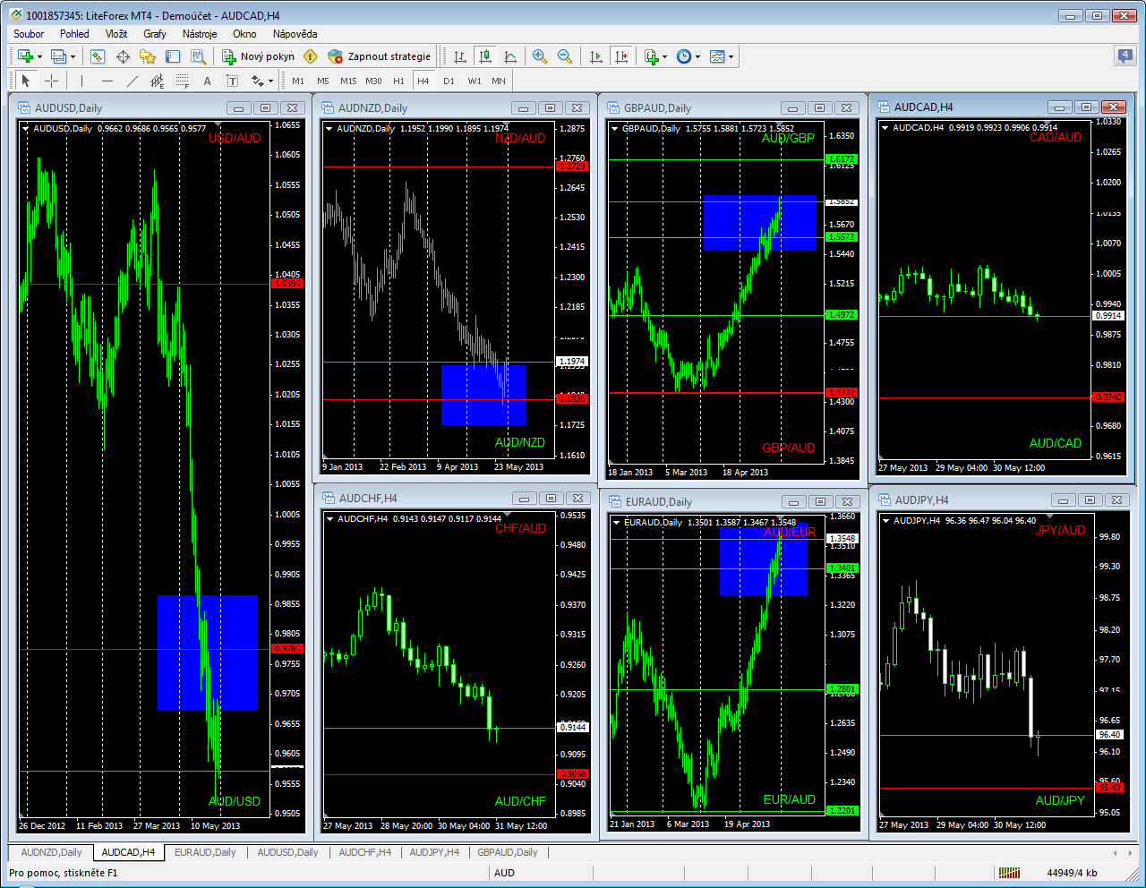Select the M15 timeframe

pos(348,81)
